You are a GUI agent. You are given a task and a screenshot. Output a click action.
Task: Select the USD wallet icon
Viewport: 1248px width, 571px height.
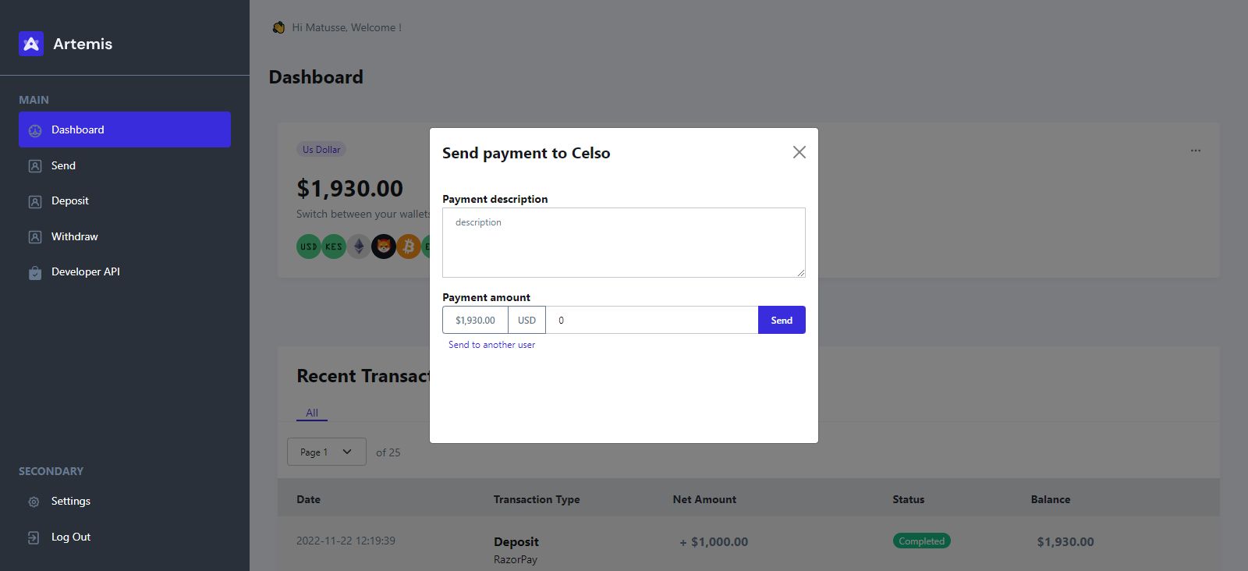[309, 246]
